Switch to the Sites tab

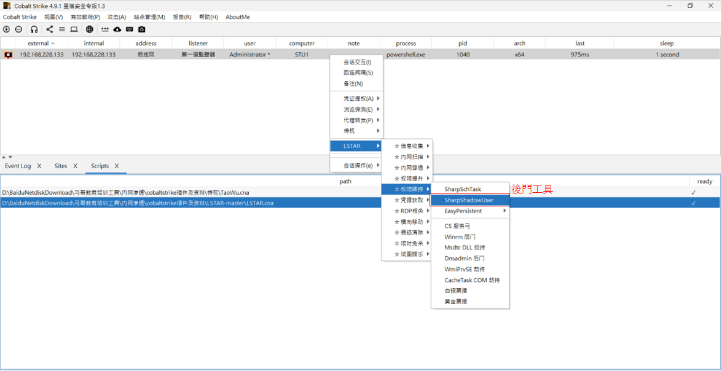pos(60,166)
